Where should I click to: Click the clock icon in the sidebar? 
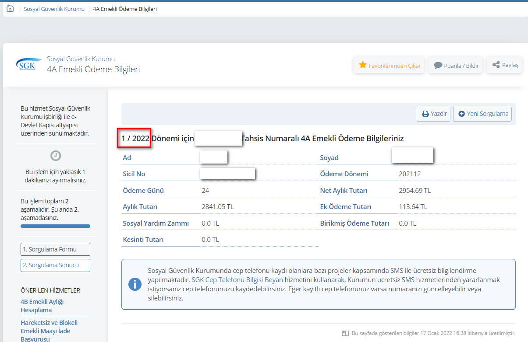click(x=56, y=156)
